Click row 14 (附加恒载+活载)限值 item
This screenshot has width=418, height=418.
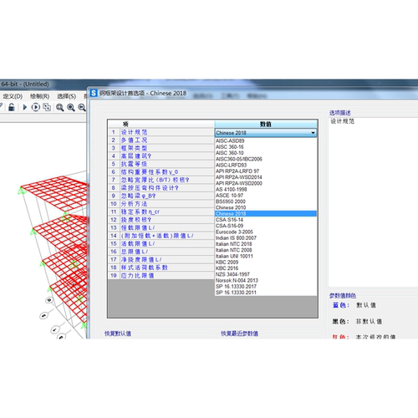(167, 236)
